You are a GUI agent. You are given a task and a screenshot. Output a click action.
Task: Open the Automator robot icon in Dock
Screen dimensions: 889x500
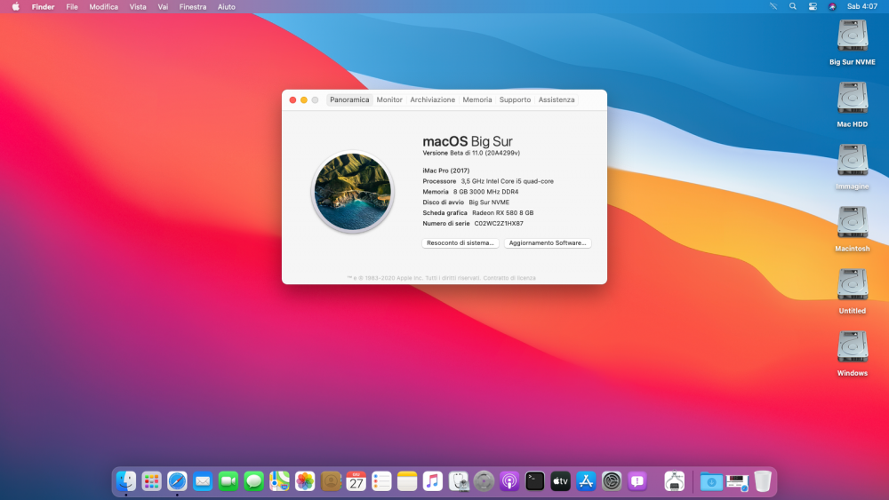[x=674, y=481]
